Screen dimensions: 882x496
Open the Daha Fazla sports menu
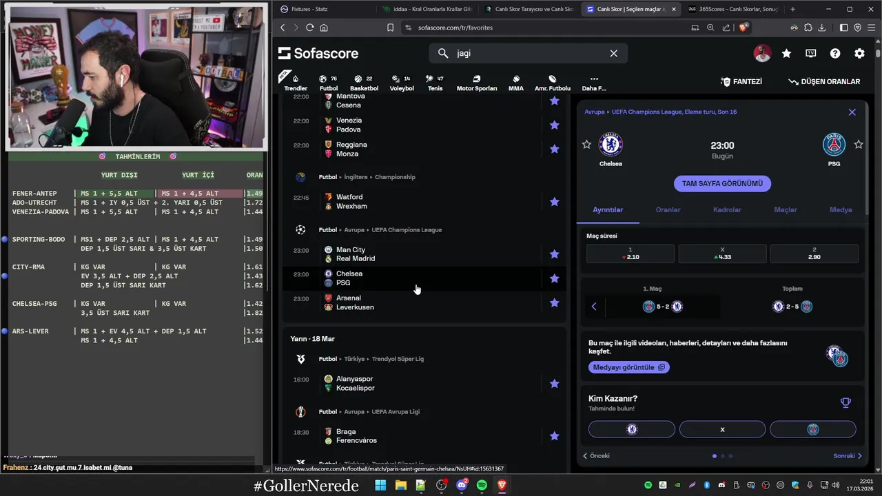[x=594, y=83]
